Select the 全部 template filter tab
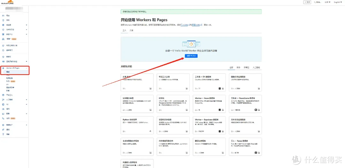This screenshot has width=345, height=168. 232,67
